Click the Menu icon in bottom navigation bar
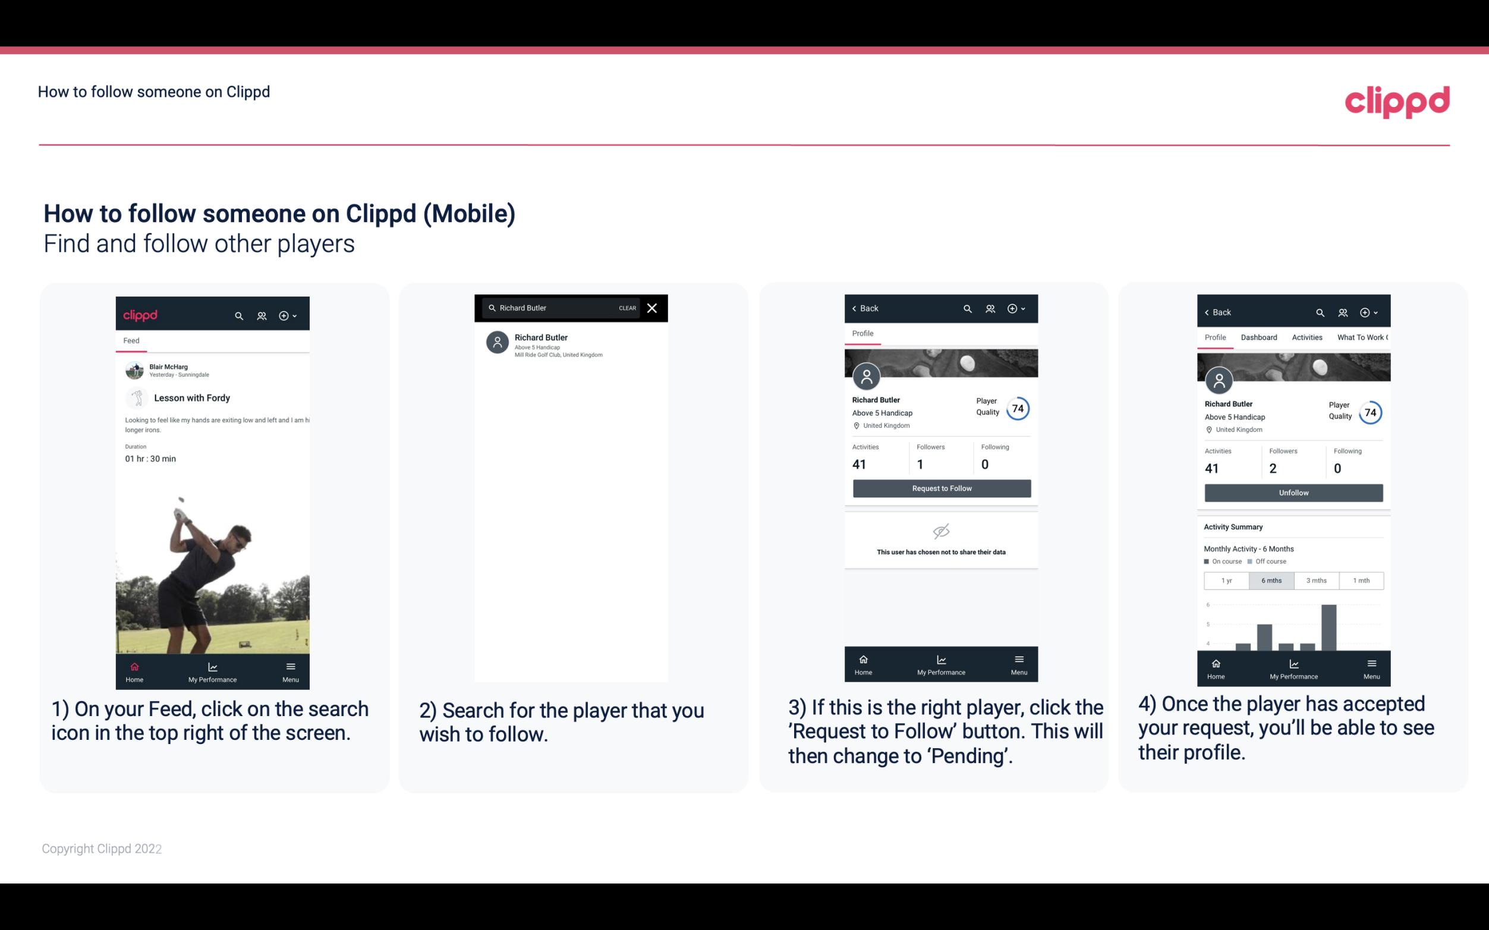 (290, 666)
